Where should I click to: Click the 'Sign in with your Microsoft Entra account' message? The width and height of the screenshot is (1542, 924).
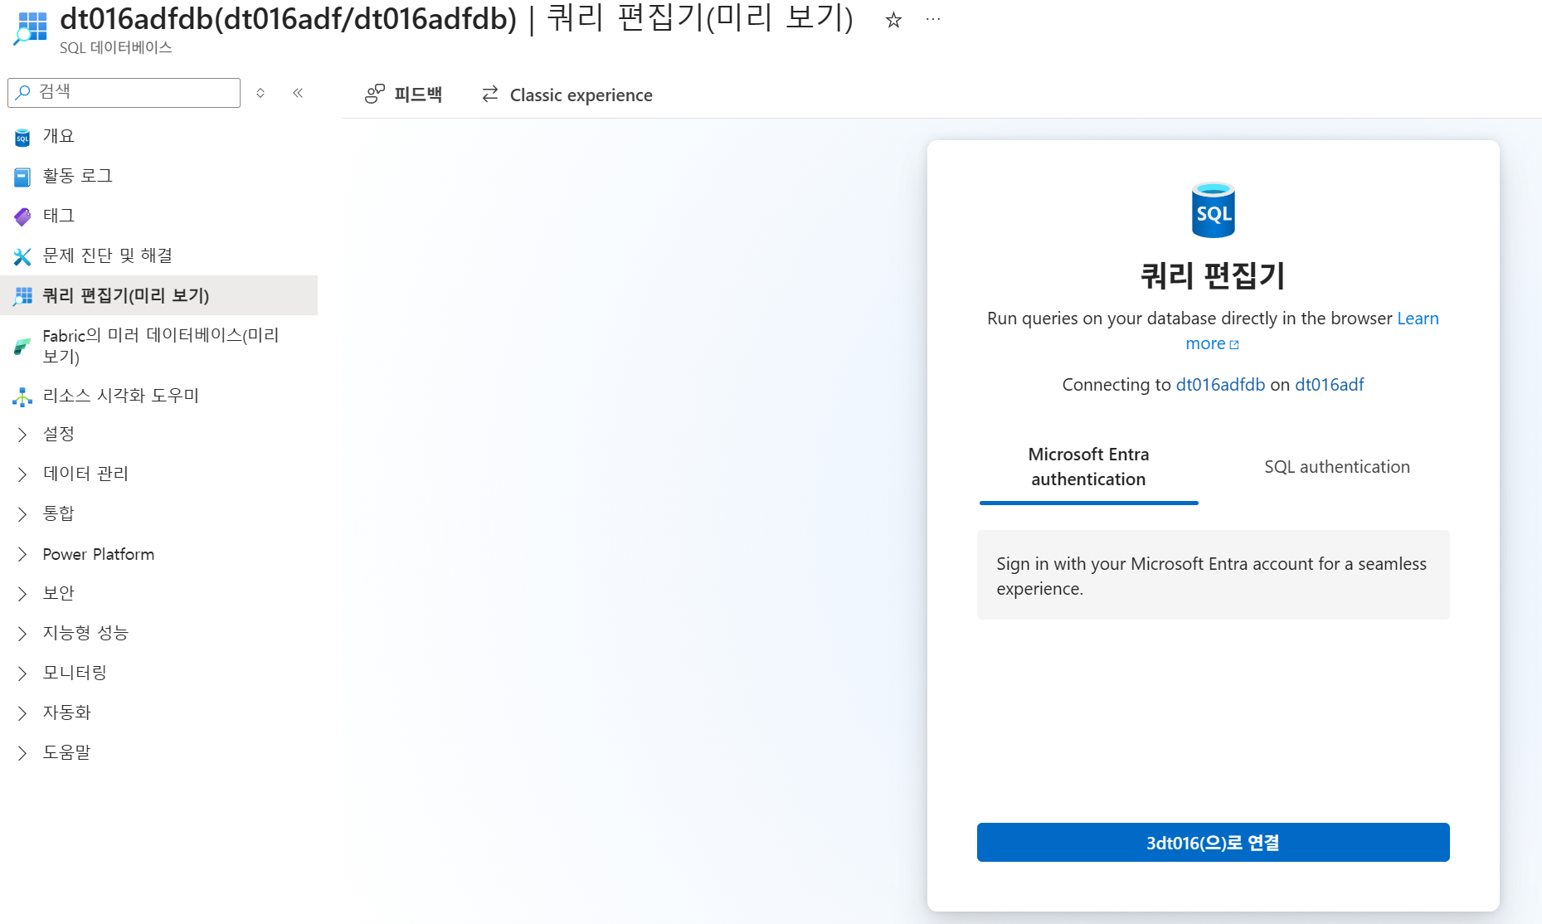[1213, 576]
